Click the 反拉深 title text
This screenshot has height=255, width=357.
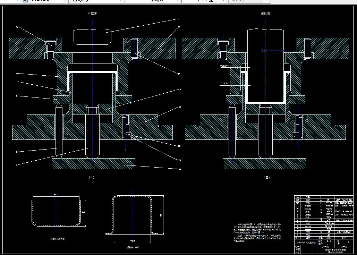[265, 14]
